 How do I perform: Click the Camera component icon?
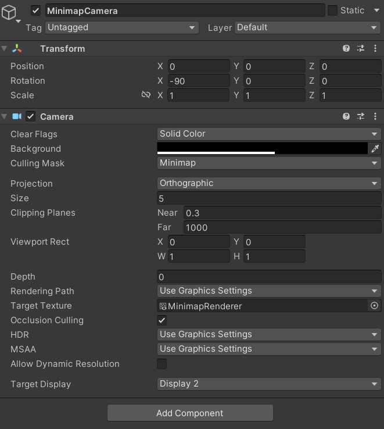pos(17,117)
